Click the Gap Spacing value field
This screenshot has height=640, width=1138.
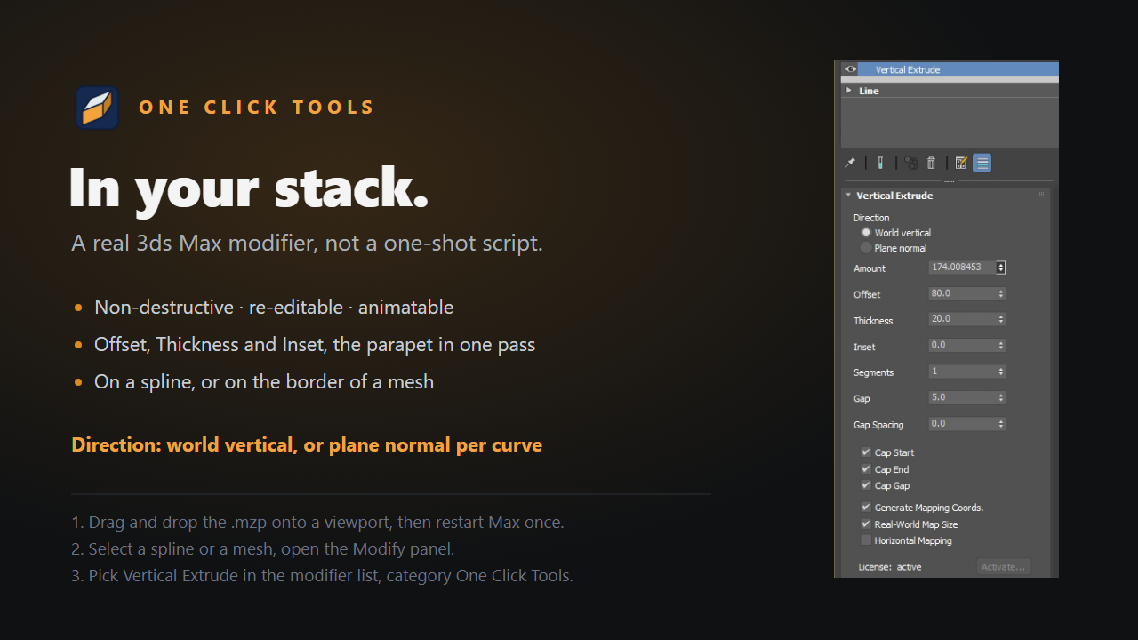(x=962, y=424)
